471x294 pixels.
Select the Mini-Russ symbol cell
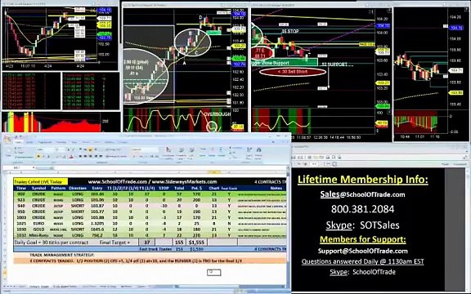click(38, 235)
